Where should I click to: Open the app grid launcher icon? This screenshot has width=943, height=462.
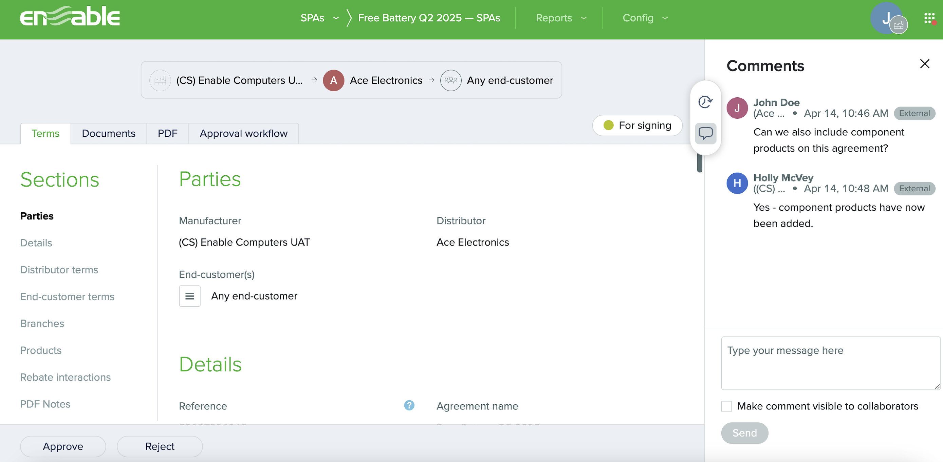[x=930, y=18]
